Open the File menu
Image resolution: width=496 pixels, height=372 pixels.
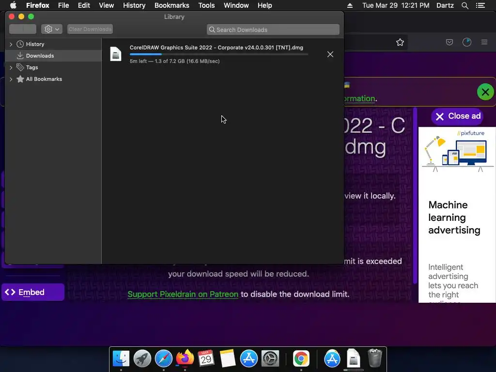(x=63, y=5)
